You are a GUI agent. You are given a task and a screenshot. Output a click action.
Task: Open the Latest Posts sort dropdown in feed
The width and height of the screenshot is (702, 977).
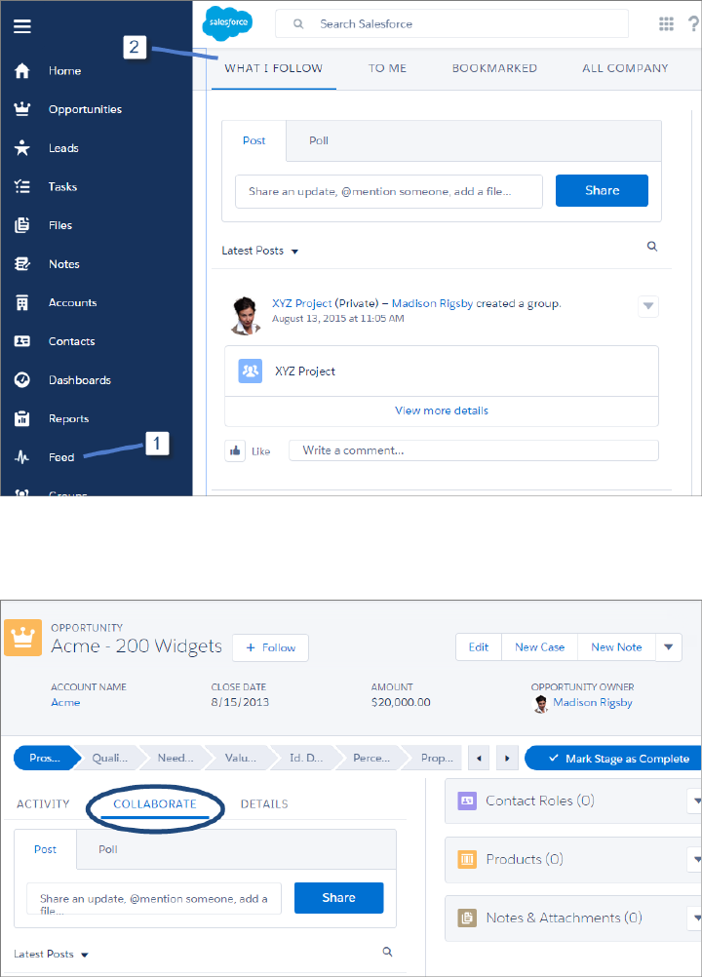click(260, 251)
